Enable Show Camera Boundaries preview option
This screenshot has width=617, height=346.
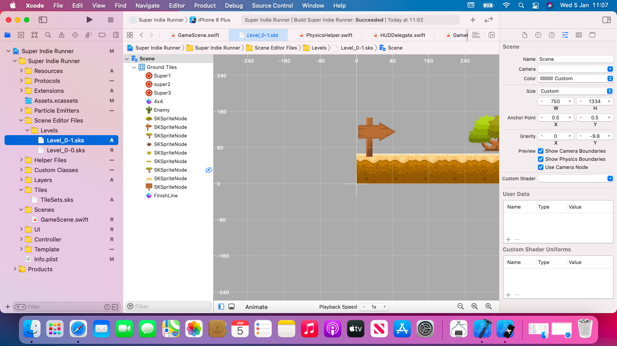click(541, 151)
